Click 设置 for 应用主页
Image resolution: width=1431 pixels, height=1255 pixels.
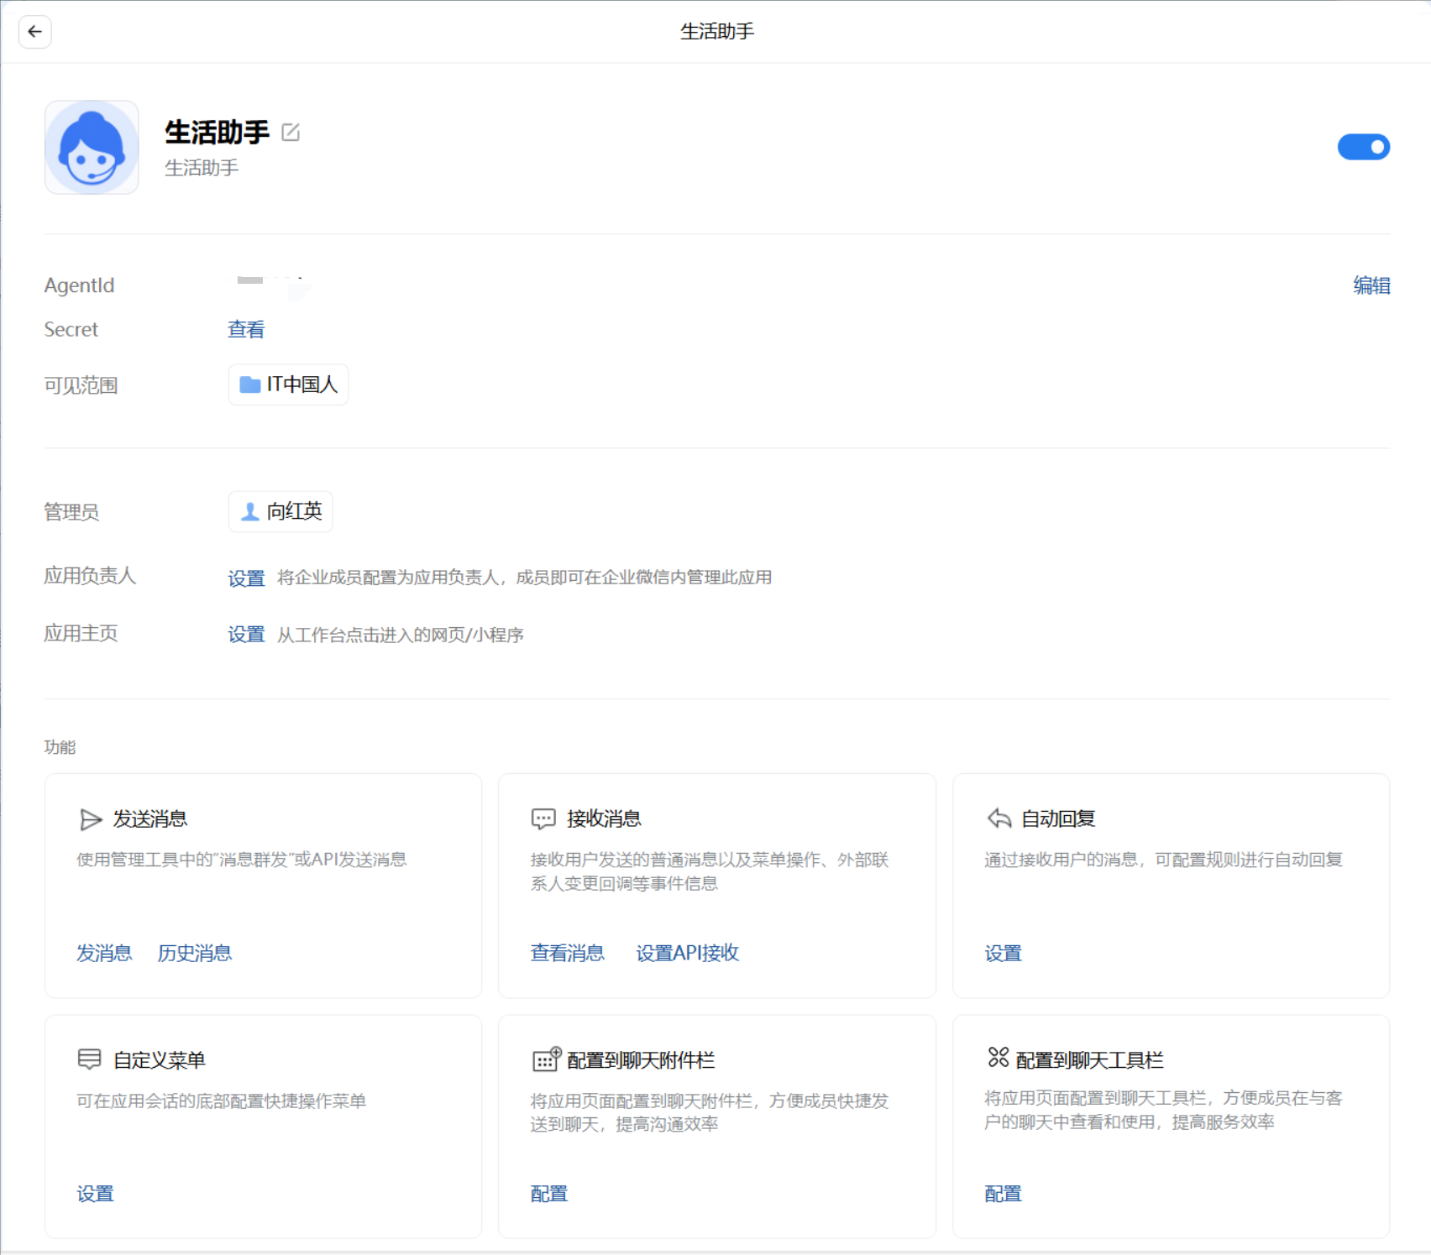246,635
